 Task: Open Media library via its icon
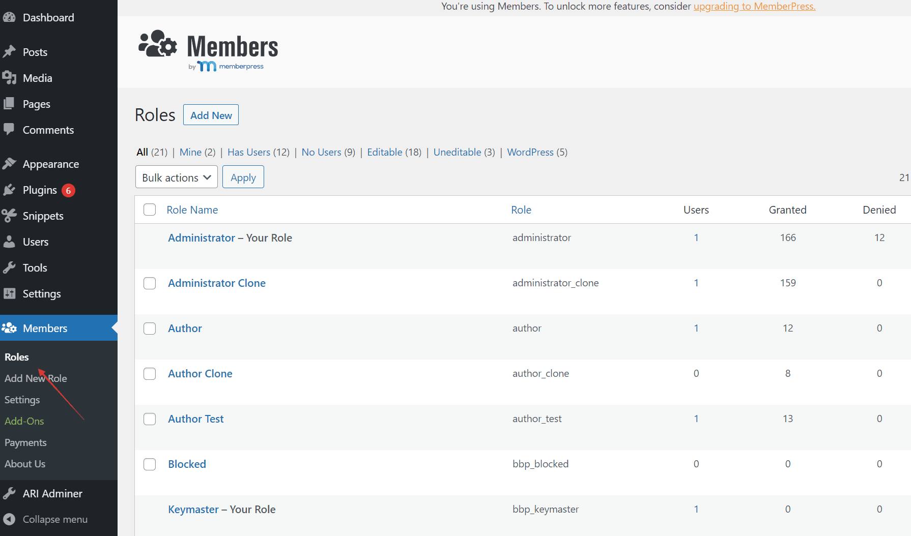pos(10,78)
